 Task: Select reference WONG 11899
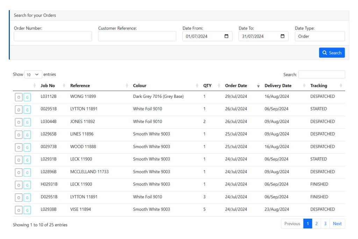coord(83,97)
